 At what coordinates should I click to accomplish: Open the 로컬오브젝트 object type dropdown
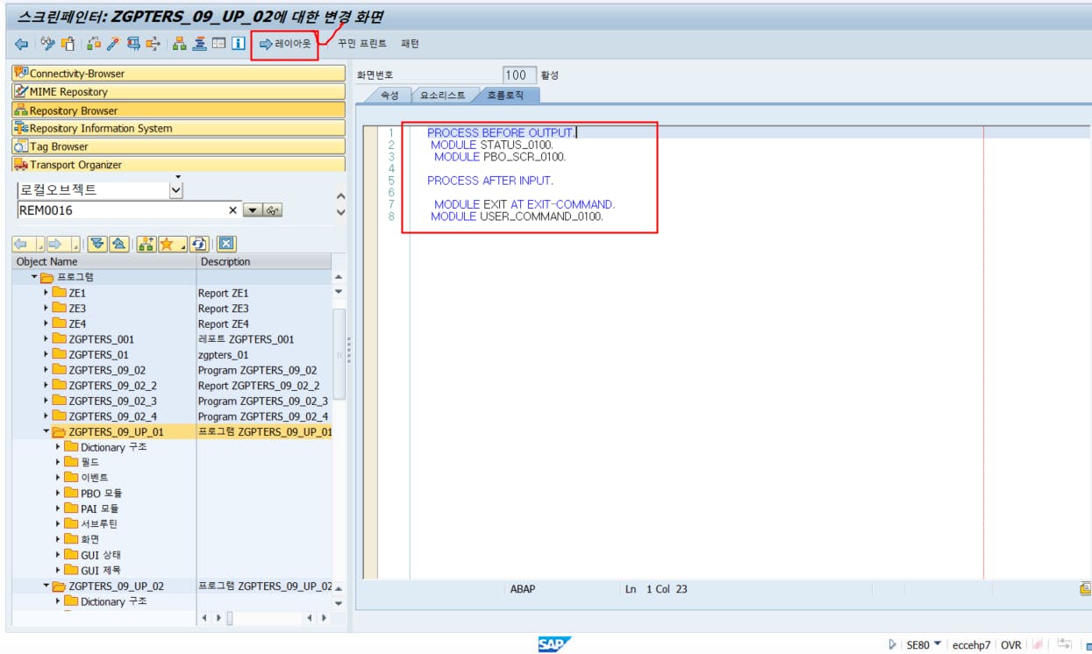pyautogui.click(x=176, y=189)
